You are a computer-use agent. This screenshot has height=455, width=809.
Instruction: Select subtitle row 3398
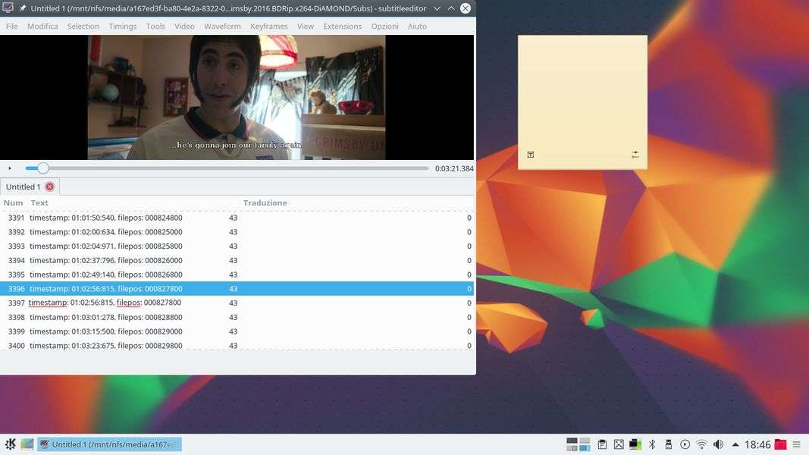tap(237, 317)
